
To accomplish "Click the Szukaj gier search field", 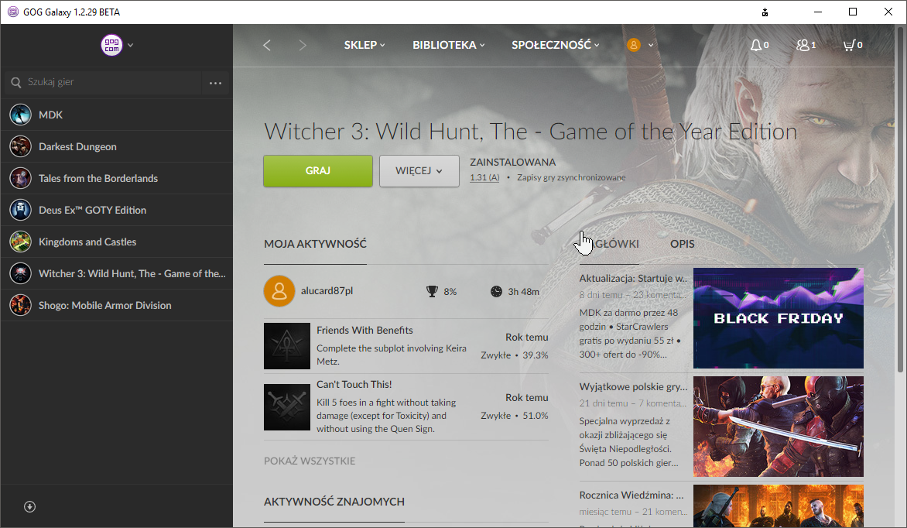I will (x=108, y=82).
